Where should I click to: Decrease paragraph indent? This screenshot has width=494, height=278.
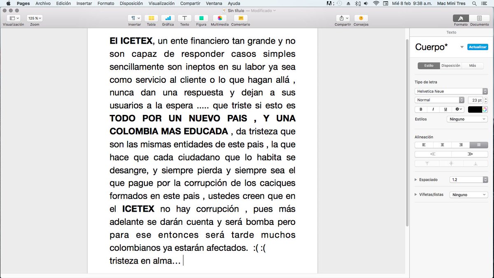click(433, 154)
